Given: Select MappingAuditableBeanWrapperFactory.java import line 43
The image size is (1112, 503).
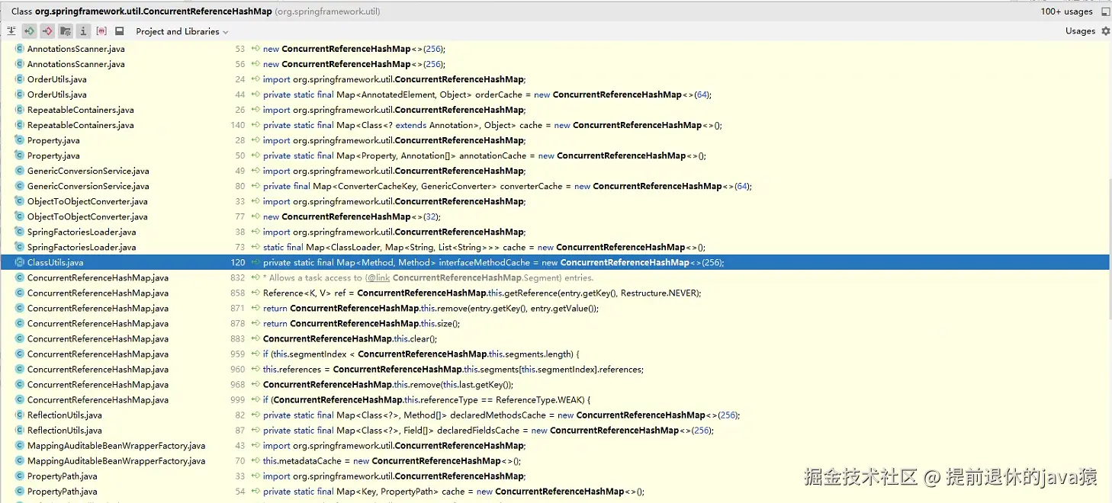Looking at the screenshot, I should pyautogui.click(x=555, y=445).
